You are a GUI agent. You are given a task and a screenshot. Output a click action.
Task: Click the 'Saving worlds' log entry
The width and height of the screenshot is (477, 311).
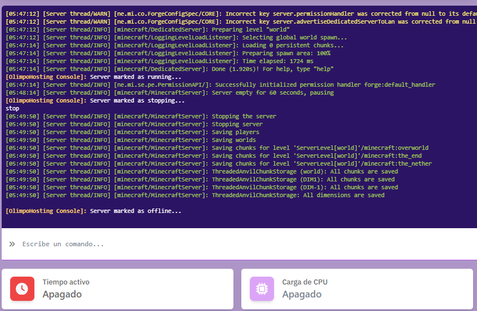click(233, 140)
